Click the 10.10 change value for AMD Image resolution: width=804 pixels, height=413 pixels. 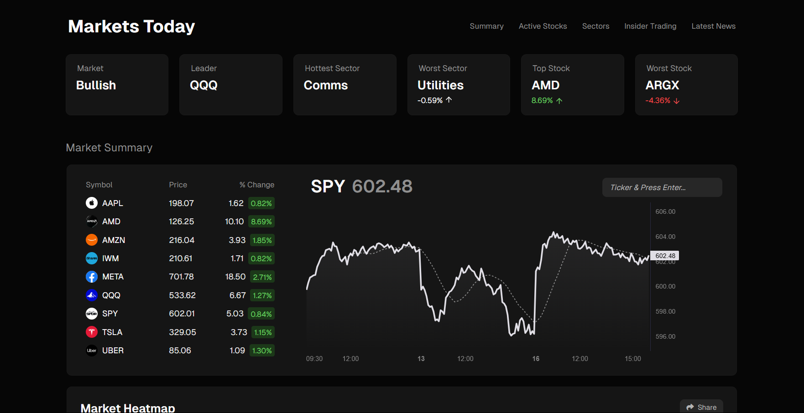click(x=234, y=222)
